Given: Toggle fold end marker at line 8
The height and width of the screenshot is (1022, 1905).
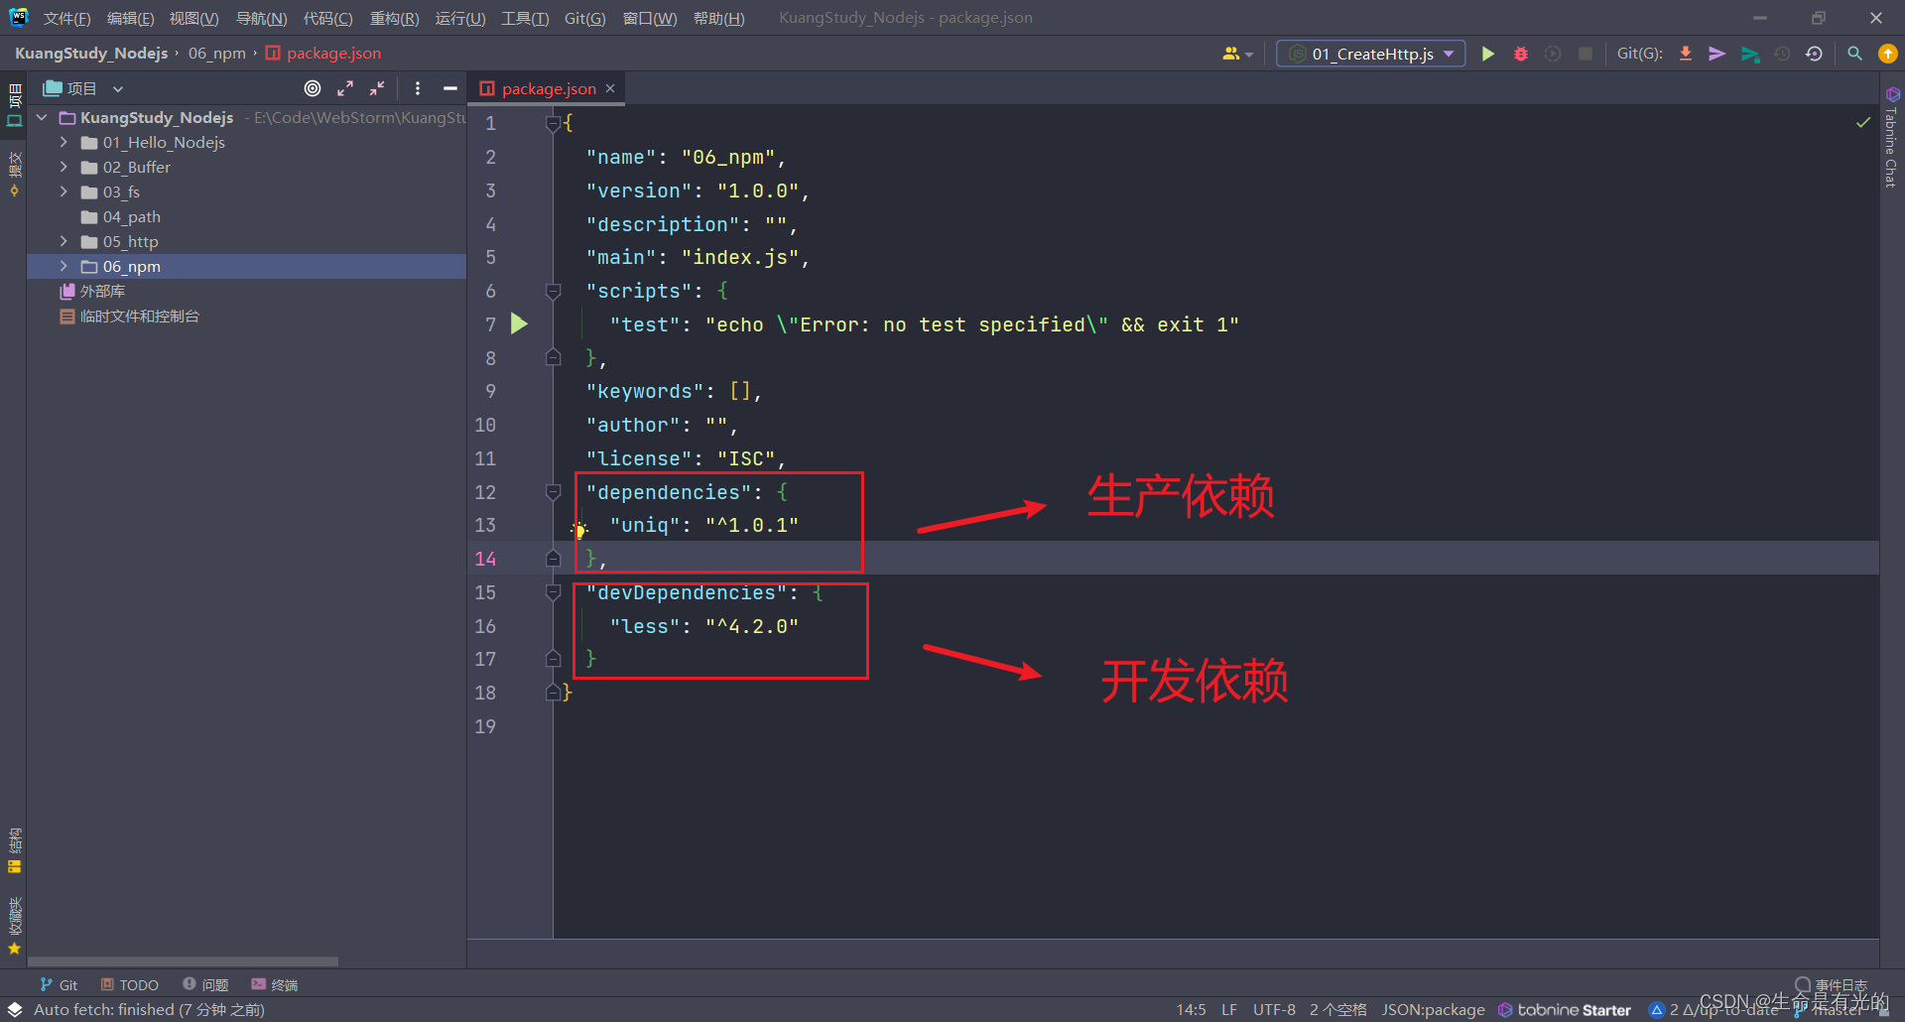Looking at the screenshot, I should click(554, 357).
